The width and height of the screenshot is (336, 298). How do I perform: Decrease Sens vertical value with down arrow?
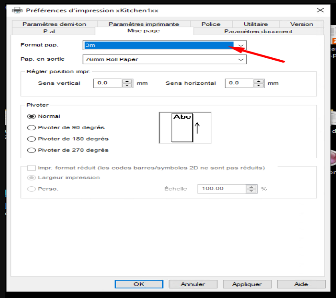pyautogui.click(x=127, y=85)
